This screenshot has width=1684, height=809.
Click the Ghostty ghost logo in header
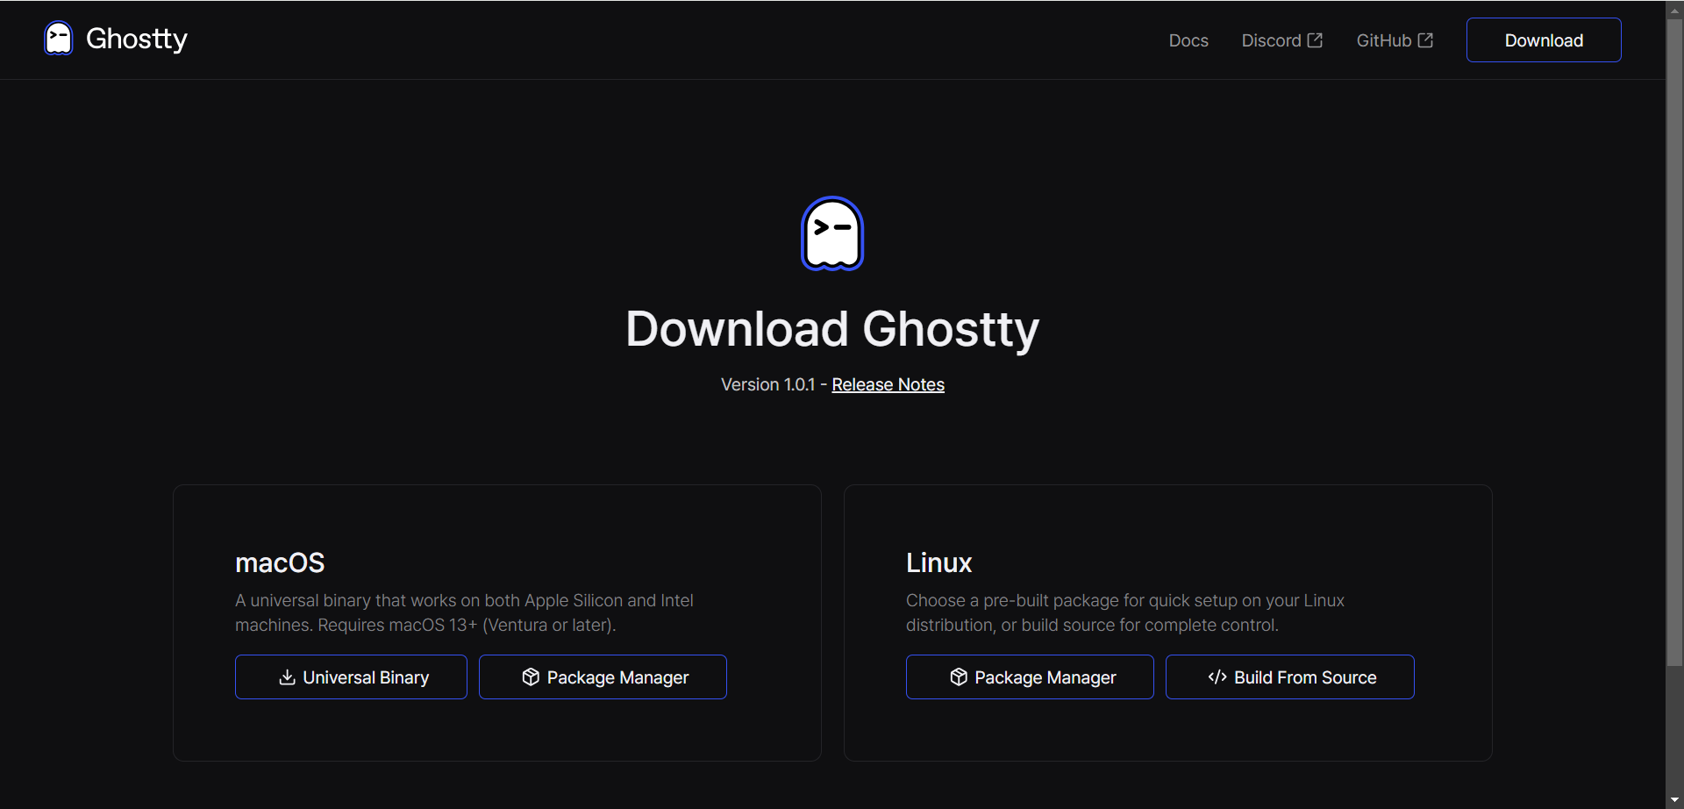pos(59,39)
